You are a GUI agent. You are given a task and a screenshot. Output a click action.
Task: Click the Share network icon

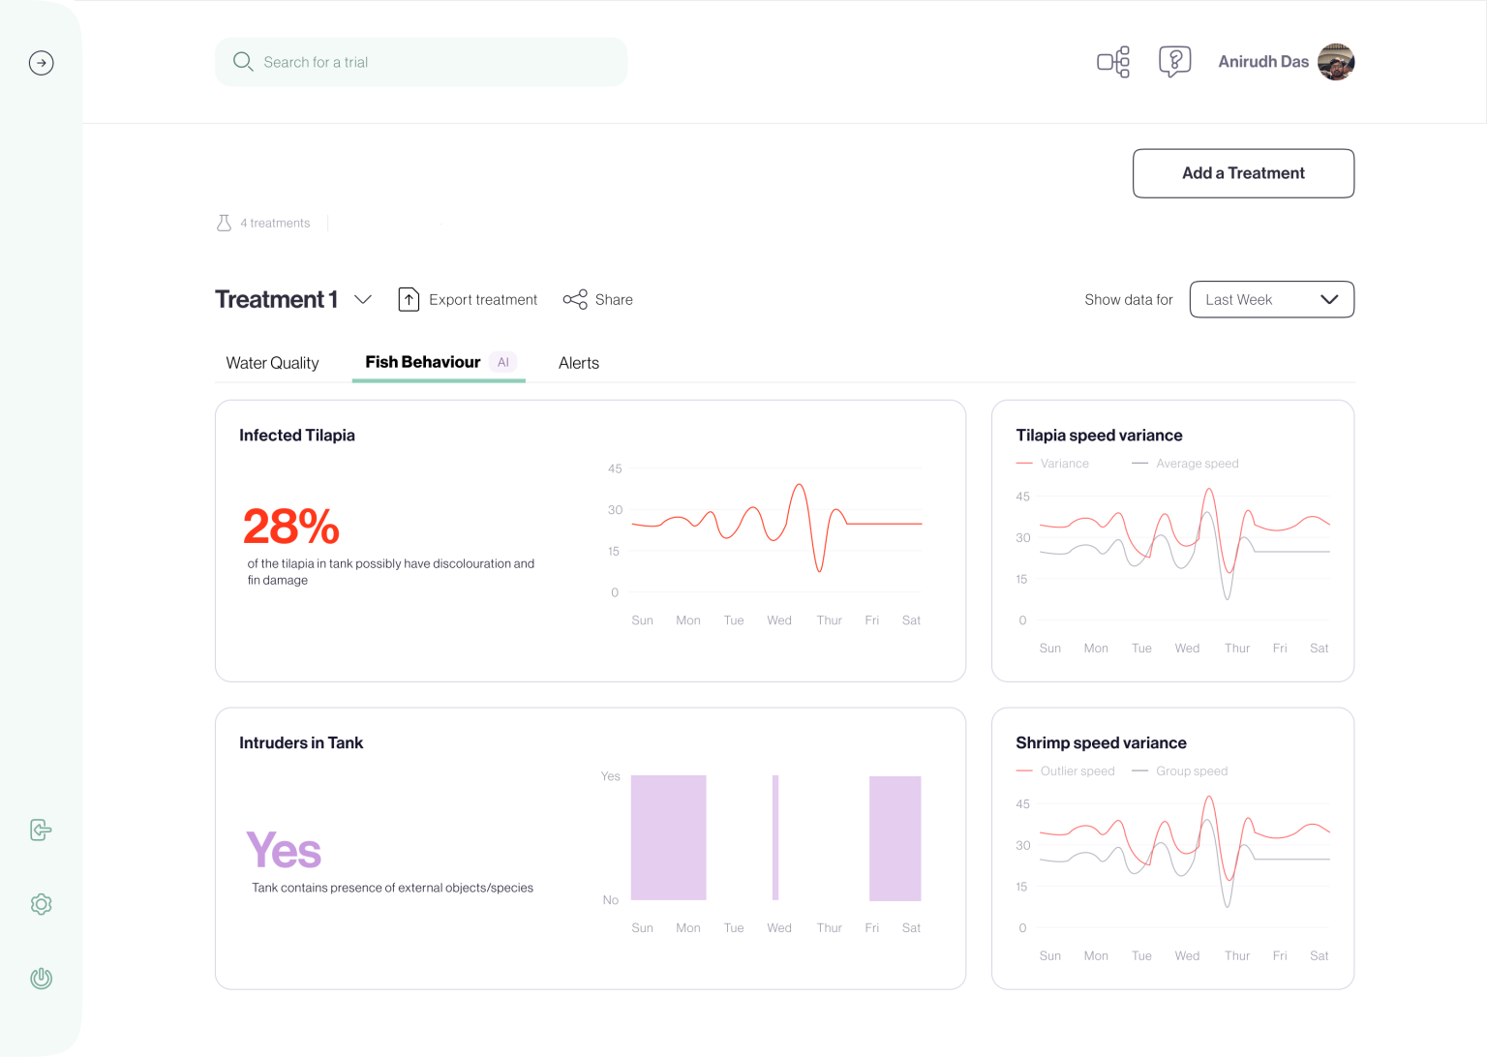575,300
